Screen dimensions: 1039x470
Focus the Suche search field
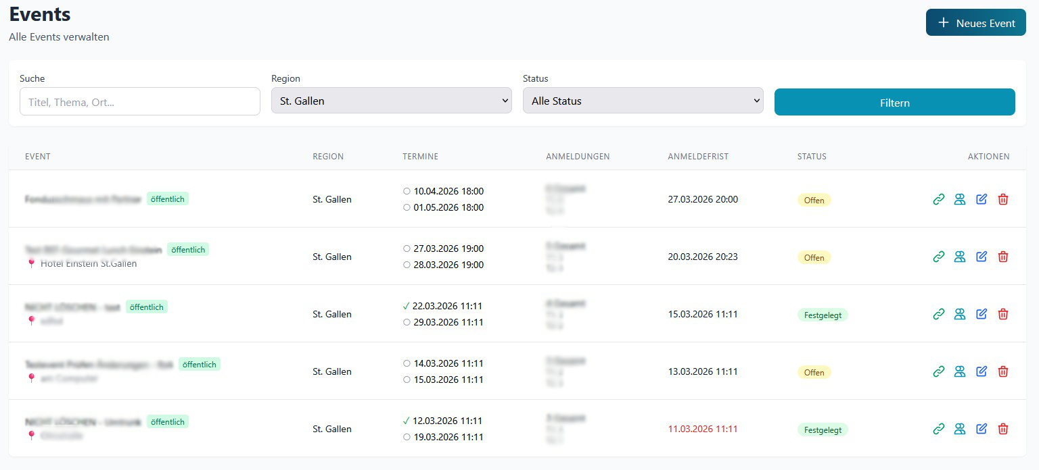coord(140,102)
